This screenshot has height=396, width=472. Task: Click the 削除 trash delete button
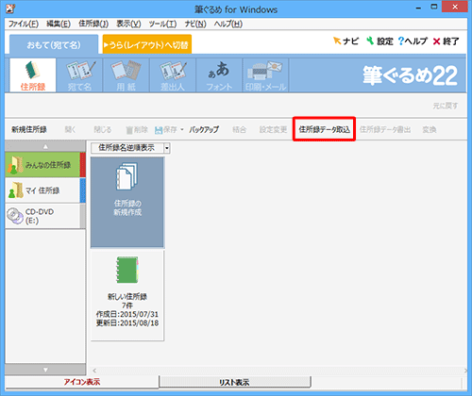point(137,129)
